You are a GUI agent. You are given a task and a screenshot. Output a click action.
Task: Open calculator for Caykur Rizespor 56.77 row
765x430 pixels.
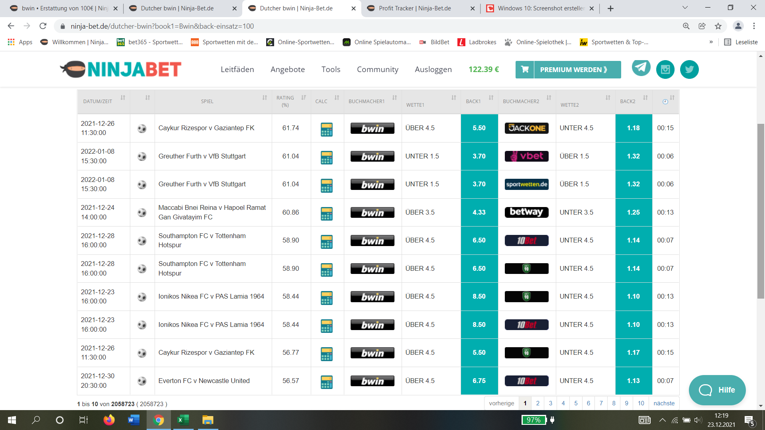(x=326, y=354)
